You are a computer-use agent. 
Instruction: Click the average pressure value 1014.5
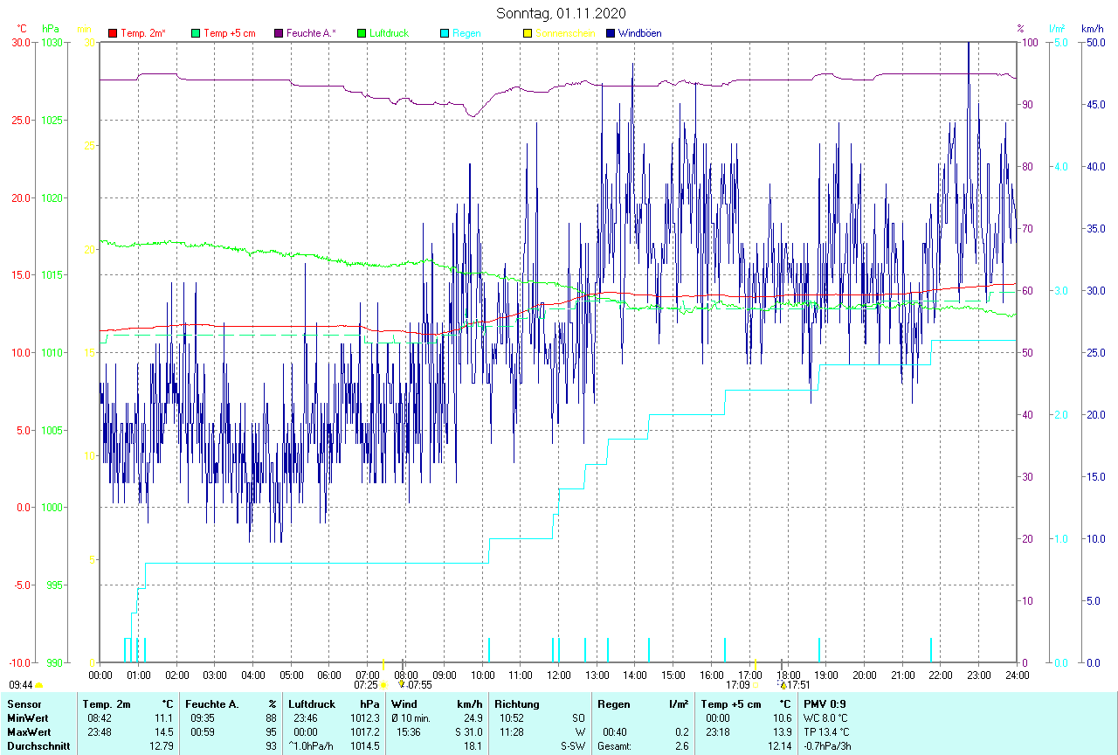click(x=364, y=746)
